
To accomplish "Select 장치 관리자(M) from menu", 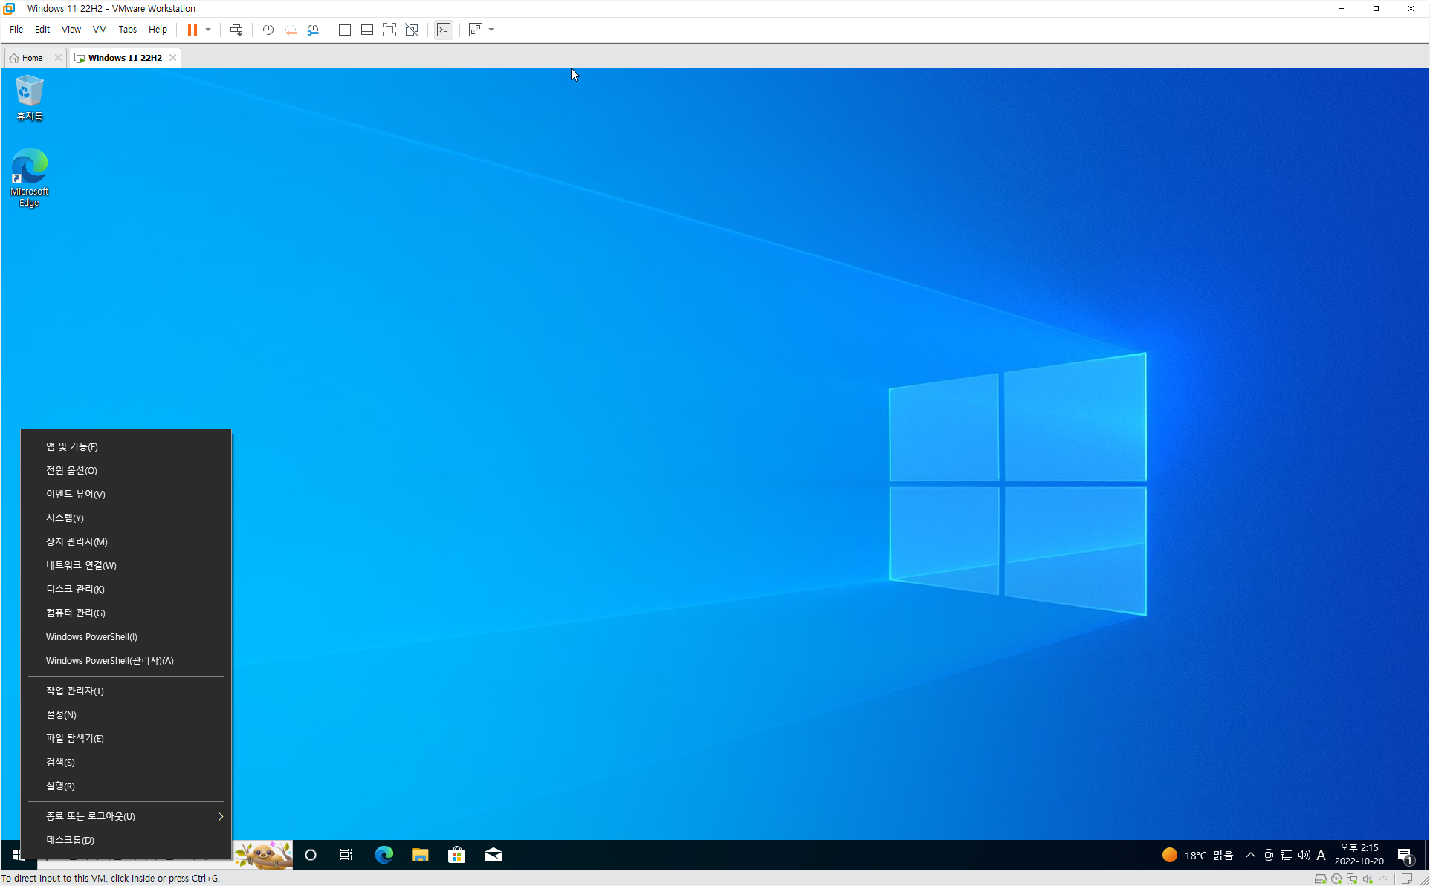I will click(x=77, y=541).
